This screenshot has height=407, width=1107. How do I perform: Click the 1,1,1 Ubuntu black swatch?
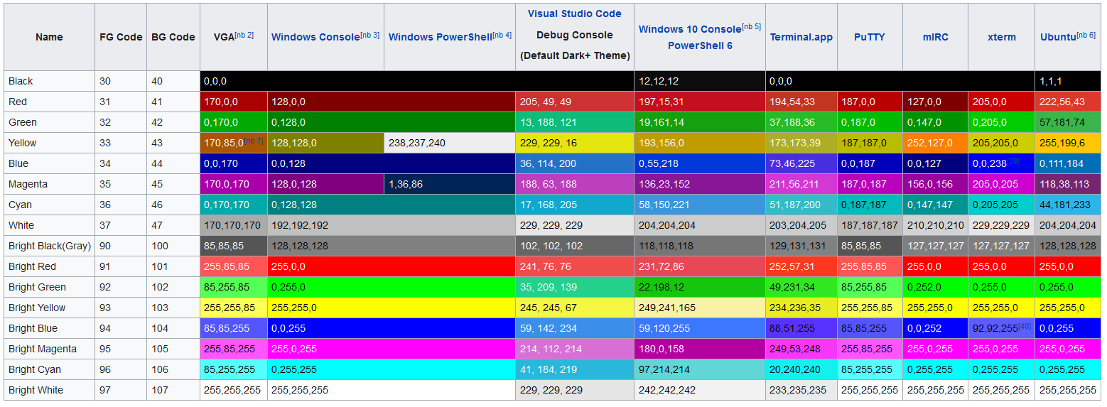(x=1068, y=81)
